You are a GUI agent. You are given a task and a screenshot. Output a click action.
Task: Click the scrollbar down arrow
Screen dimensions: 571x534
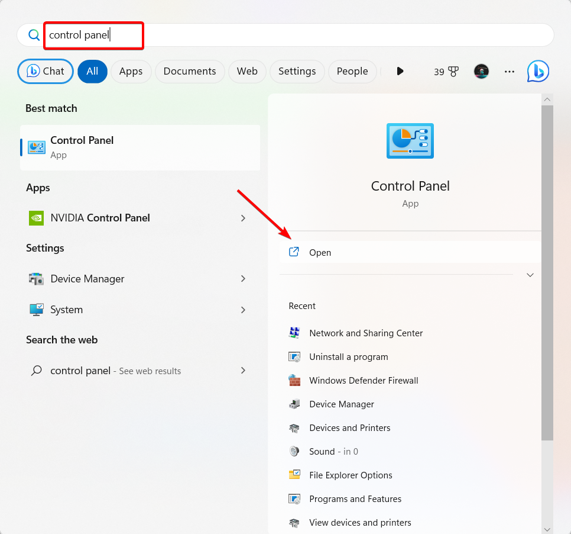[547, 529]
